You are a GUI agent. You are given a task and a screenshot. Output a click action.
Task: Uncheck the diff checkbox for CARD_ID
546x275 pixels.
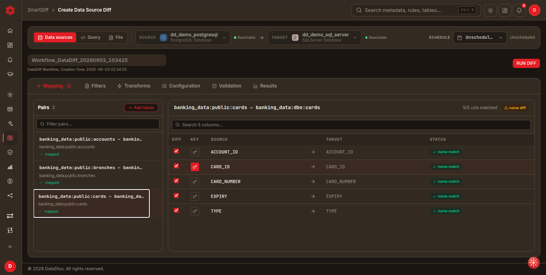pos(176,166)
